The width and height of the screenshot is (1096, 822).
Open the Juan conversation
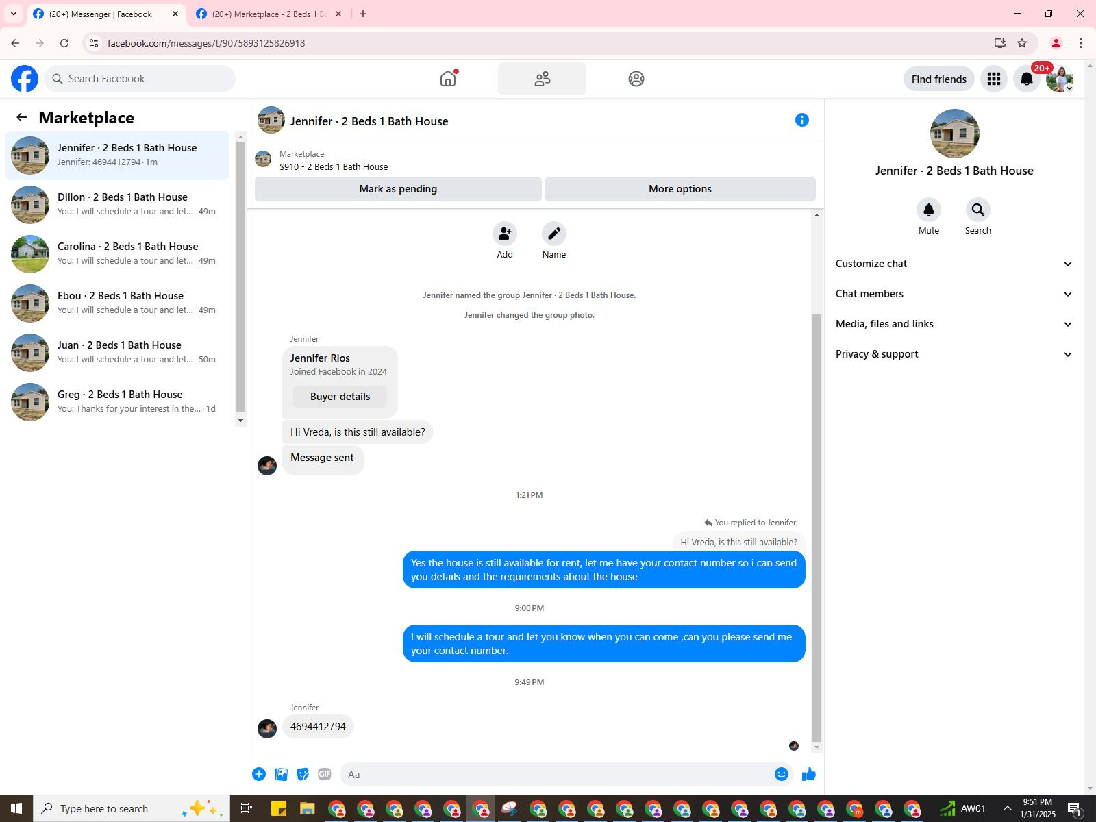click(x=118, y=353)
